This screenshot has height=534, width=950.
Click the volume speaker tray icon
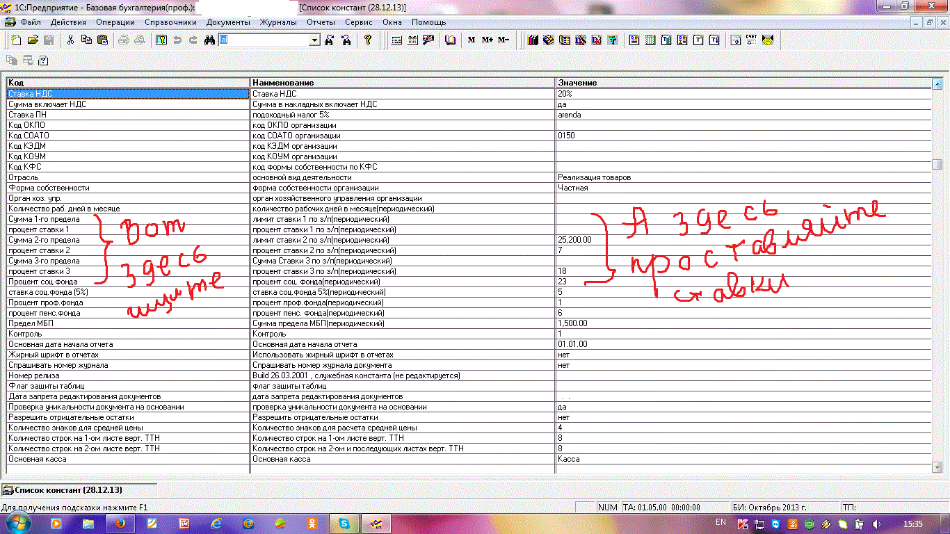click(x=876, y=523)
